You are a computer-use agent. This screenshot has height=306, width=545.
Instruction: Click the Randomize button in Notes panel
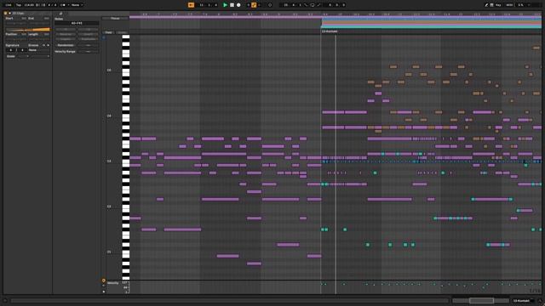point(66,45)
